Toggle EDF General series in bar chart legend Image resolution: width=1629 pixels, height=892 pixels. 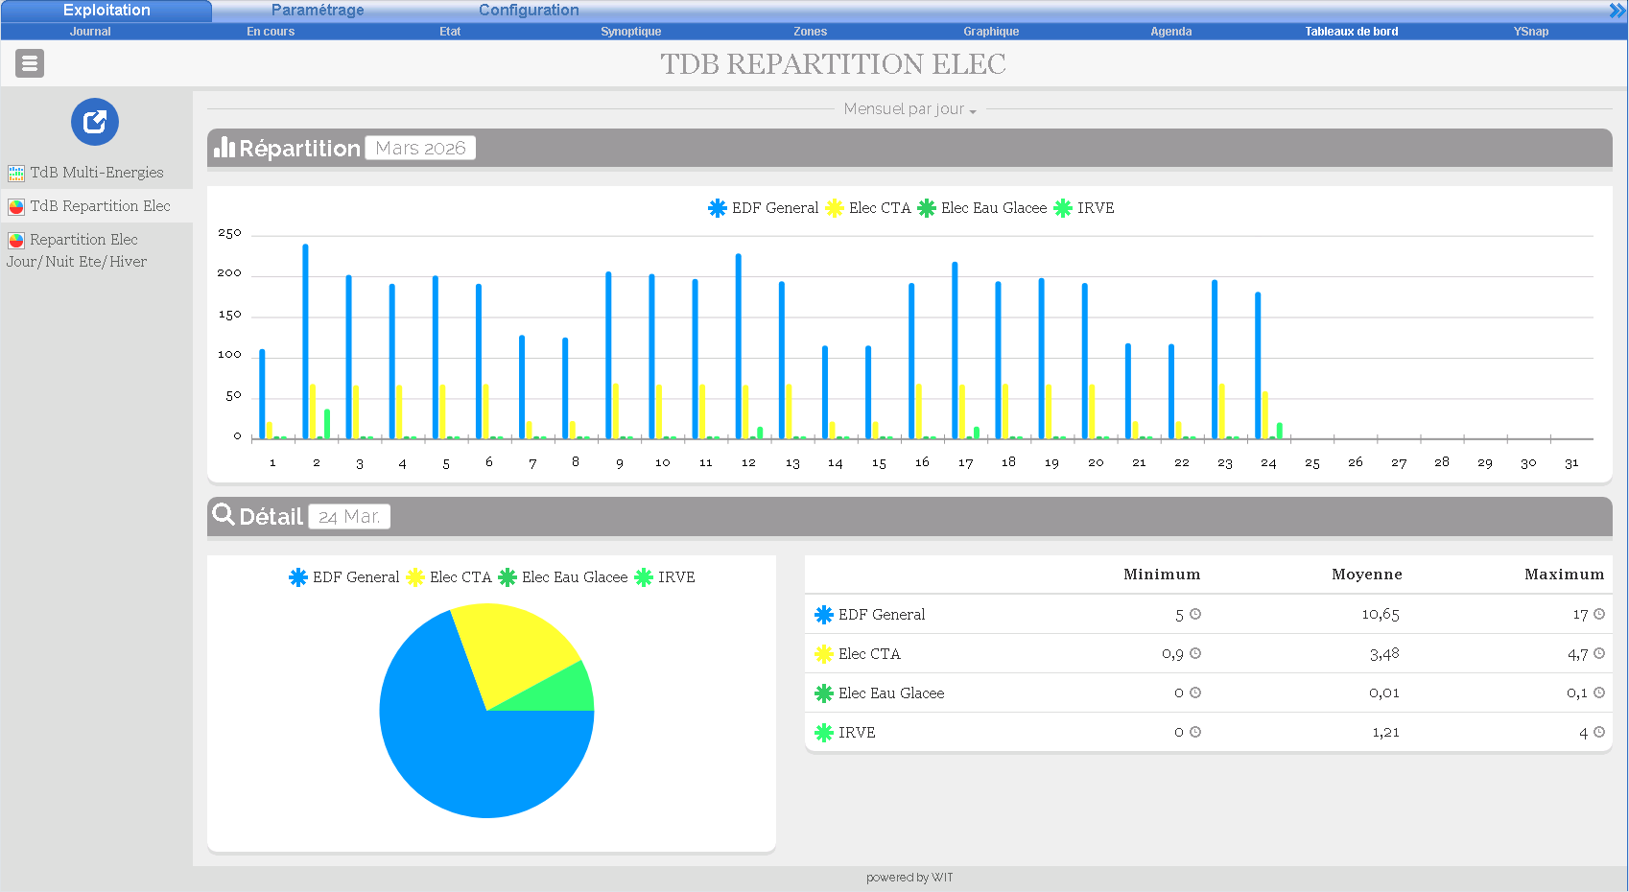(x=764, y=208)
